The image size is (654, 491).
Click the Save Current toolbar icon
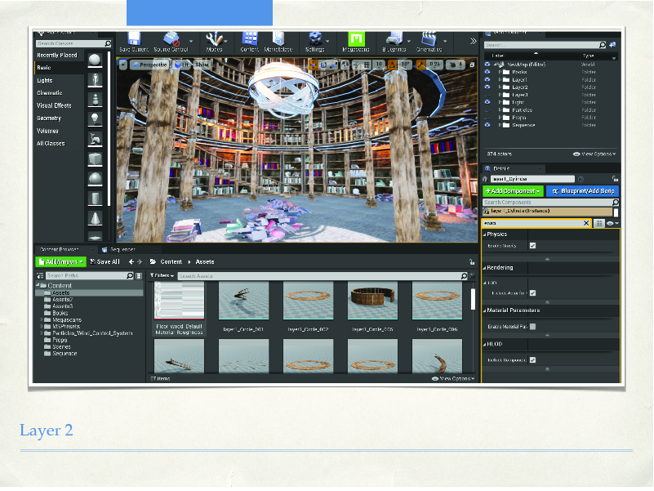(x=133, y=40)
